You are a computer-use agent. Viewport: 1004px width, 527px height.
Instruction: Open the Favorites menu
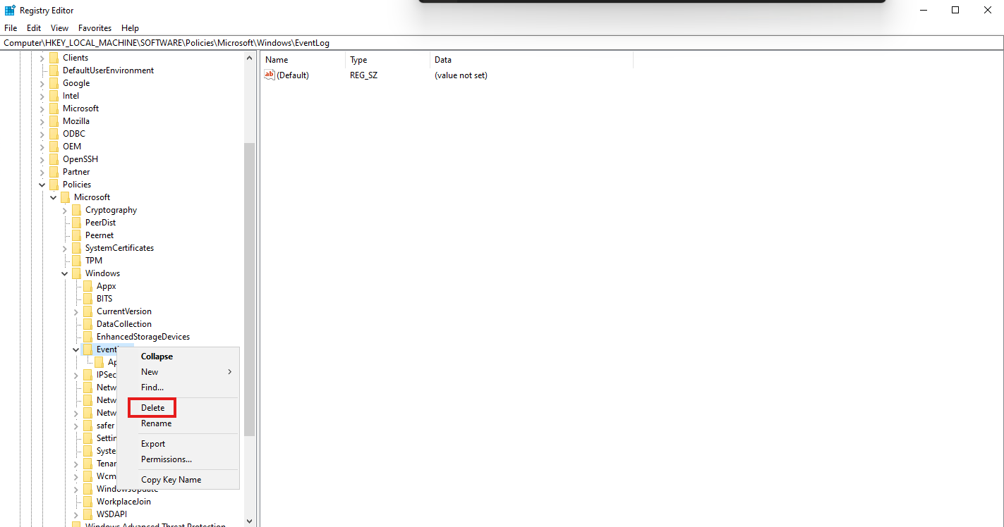point(95,28)
